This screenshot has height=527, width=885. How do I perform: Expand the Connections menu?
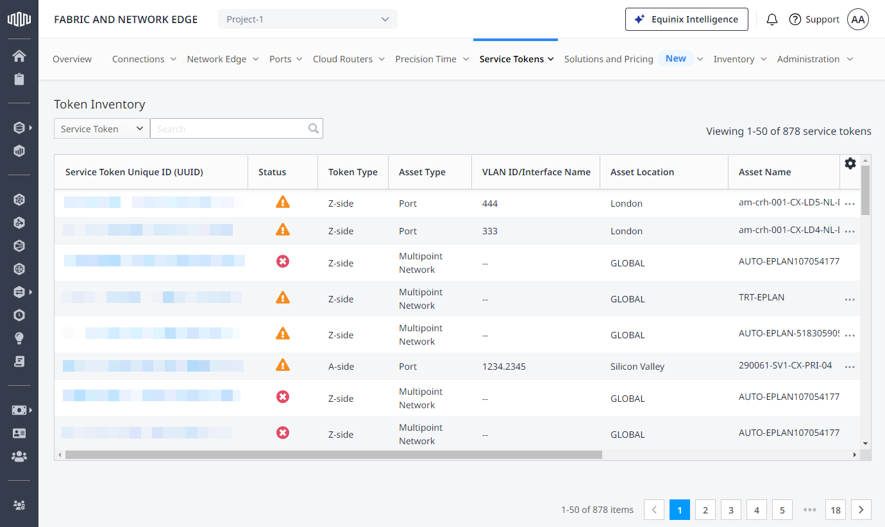tap(144, 59)
